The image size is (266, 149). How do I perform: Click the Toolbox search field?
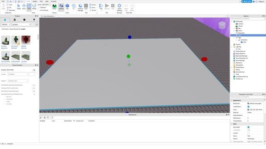(20, 25)
